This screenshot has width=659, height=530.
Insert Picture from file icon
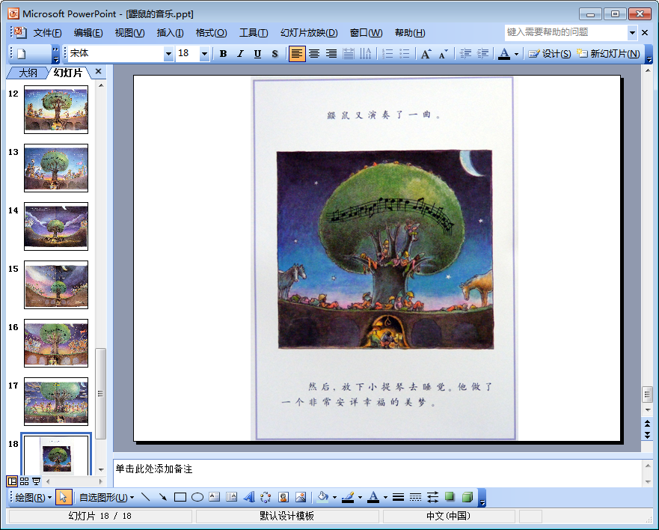pos(301,498)
